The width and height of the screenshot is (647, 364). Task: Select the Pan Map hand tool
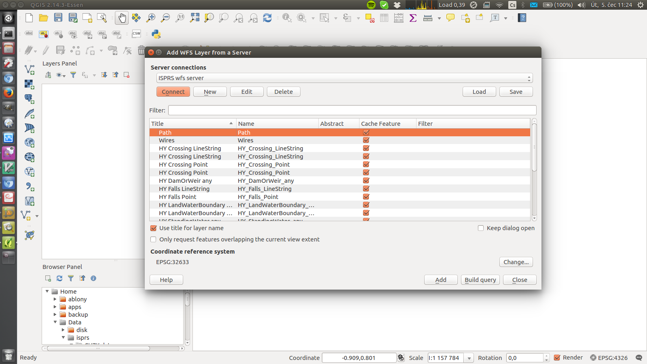click(x=122, y=18)
